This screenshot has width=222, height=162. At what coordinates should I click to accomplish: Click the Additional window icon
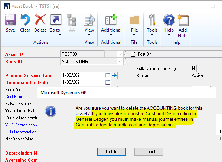(111, 20)
